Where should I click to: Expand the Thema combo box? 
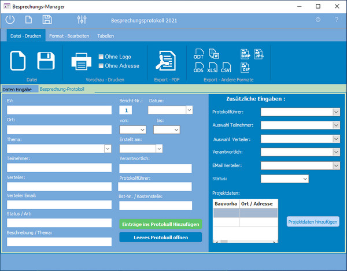108,149
